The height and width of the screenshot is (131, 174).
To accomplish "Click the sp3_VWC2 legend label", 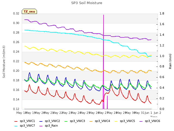I will (x=52, y=121).
